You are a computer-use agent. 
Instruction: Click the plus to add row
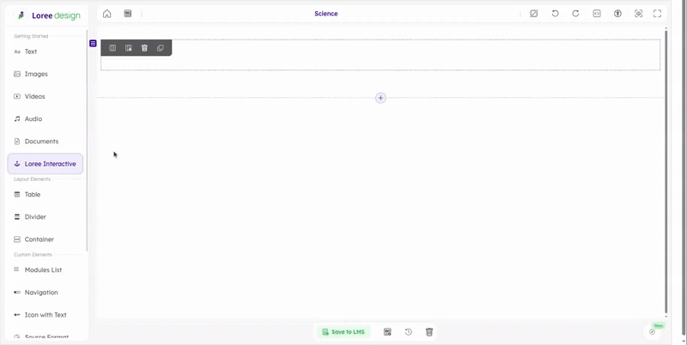380,98
